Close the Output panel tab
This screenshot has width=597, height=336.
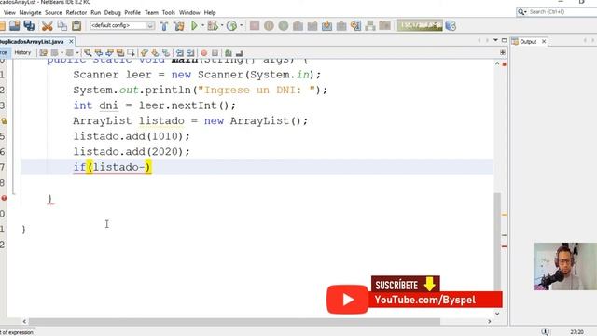point(544,41)
